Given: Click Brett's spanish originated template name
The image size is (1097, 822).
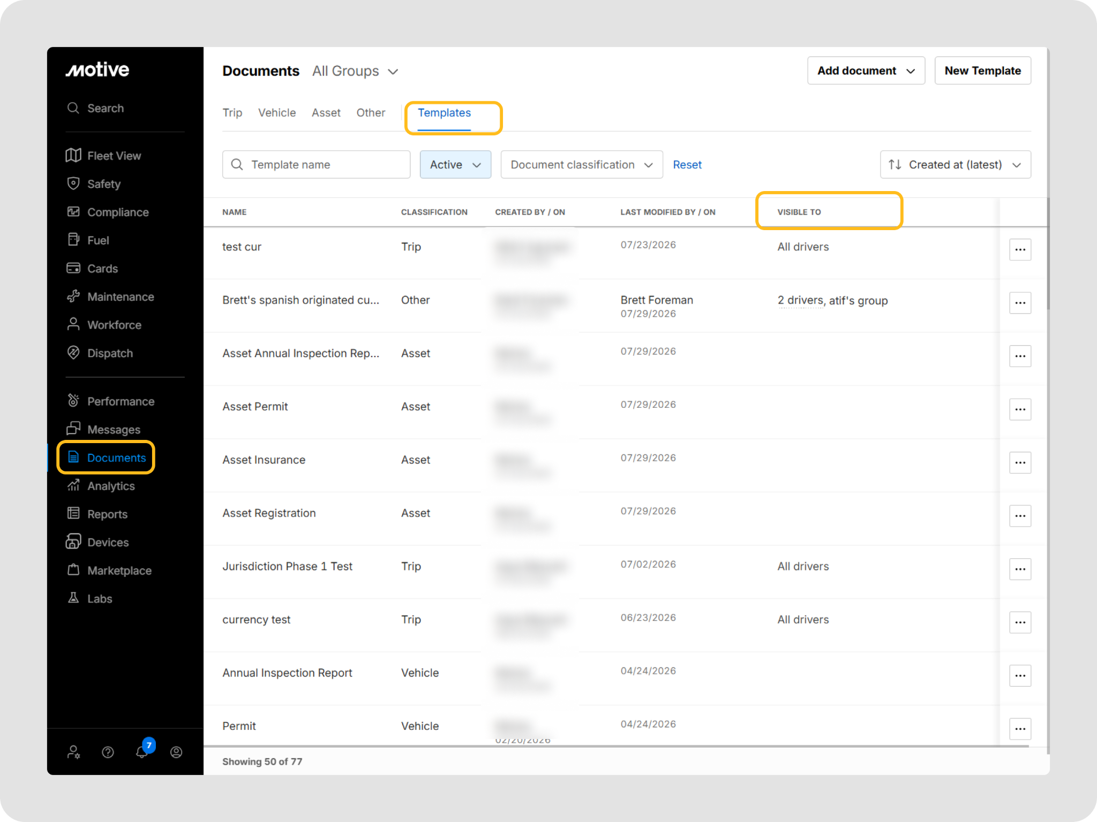Looking at the screenshot, I should point(300,300).
